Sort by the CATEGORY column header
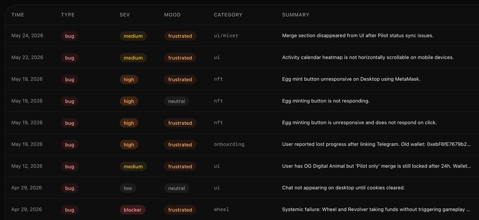 [x=228, y=15]
